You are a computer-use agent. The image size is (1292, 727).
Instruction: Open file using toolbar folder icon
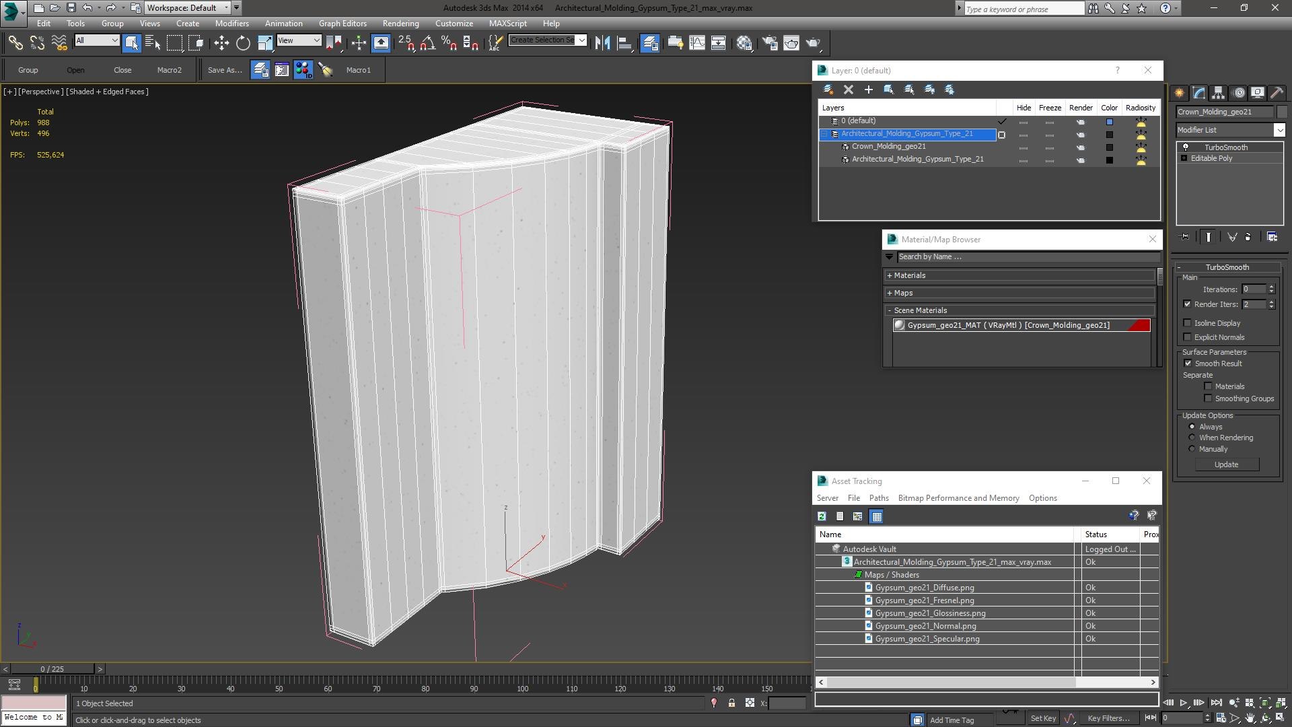tap(55, 8)
